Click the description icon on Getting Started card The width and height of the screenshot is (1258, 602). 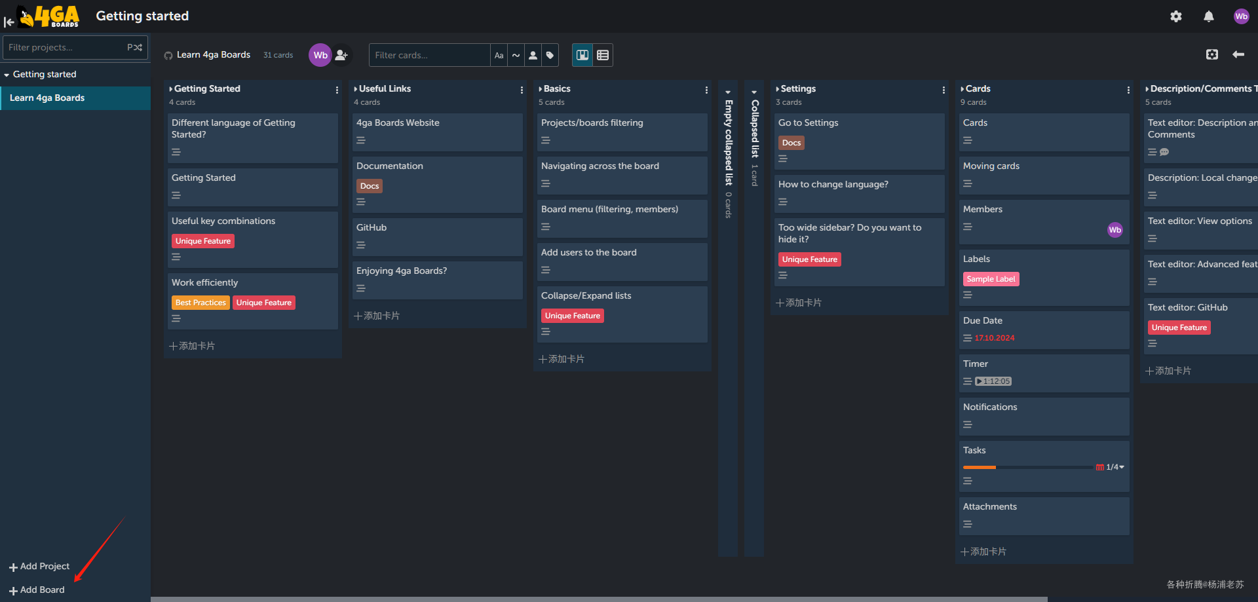(x=176, y=195)
